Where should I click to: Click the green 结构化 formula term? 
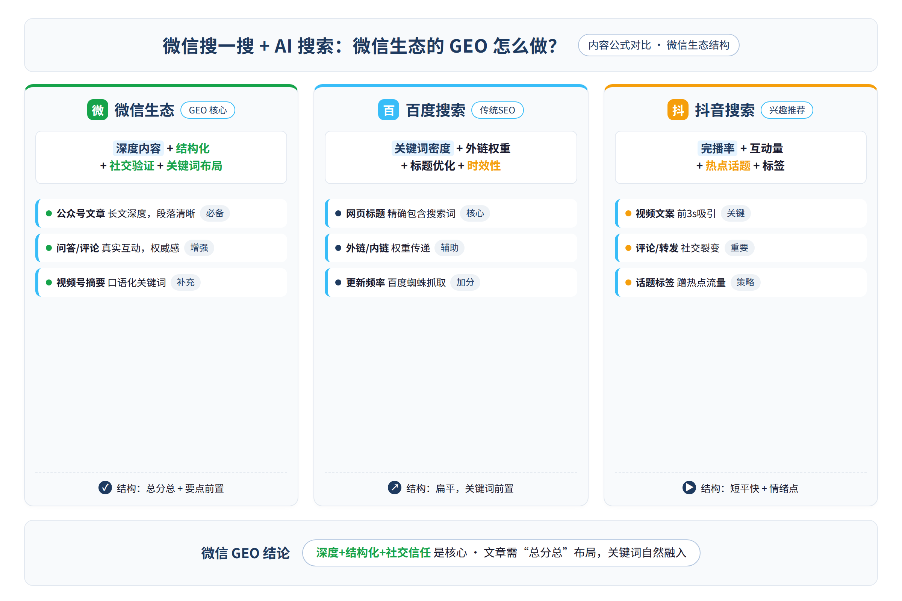[192, 148]
